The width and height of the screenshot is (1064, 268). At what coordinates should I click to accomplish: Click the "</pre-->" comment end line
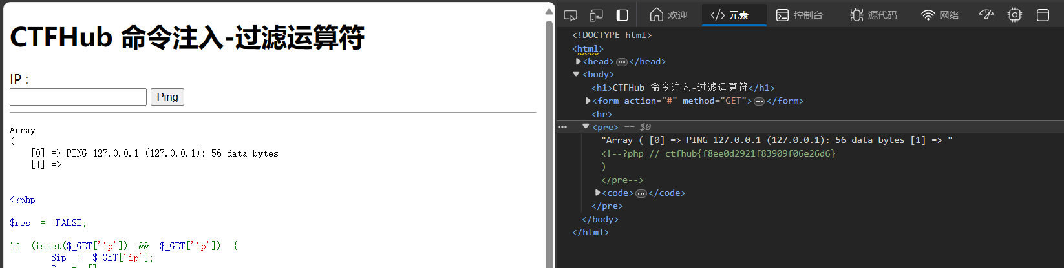click(x=622, y=180)
